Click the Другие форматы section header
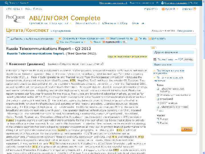The height and width of the screenshot is (154, 205). tap(173, 52)
